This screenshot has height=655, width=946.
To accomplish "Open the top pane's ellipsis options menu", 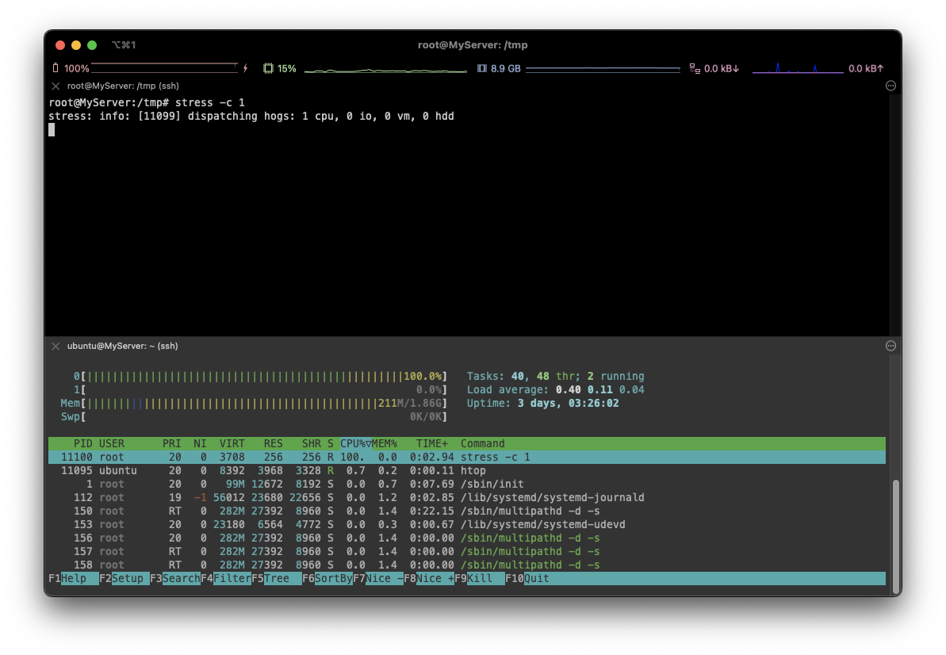I will coord(890,86).
